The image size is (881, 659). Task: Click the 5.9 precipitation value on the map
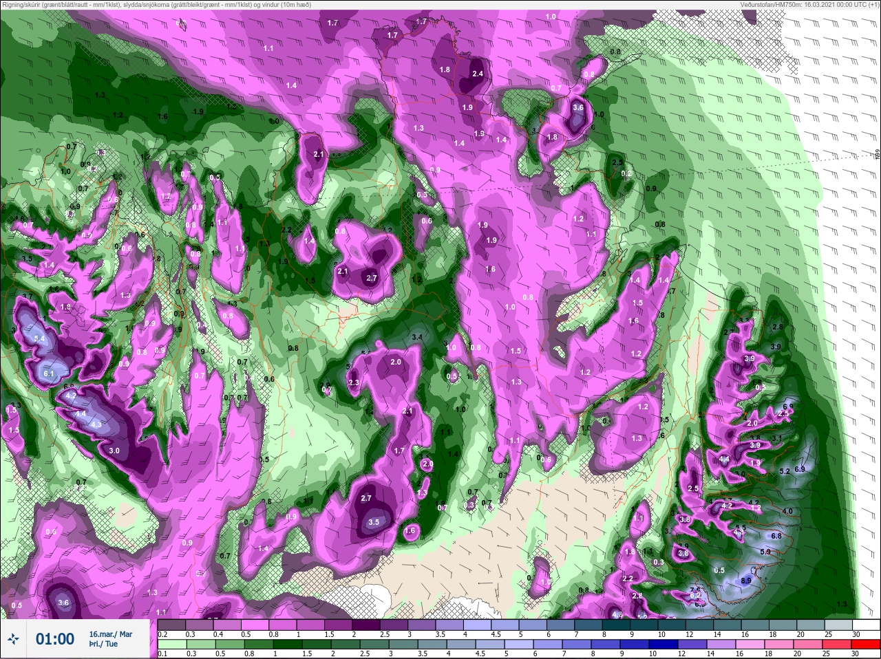coord(765,552)
